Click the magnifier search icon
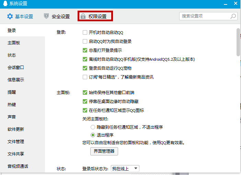241x175 pixels. tap(233, 16)
